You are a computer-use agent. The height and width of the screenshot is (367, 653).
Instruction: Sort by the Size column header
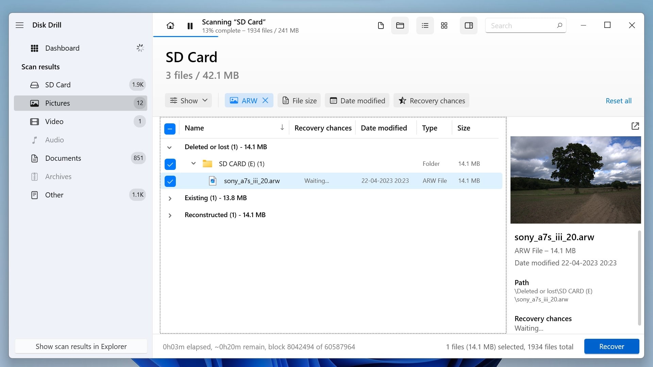464,128
